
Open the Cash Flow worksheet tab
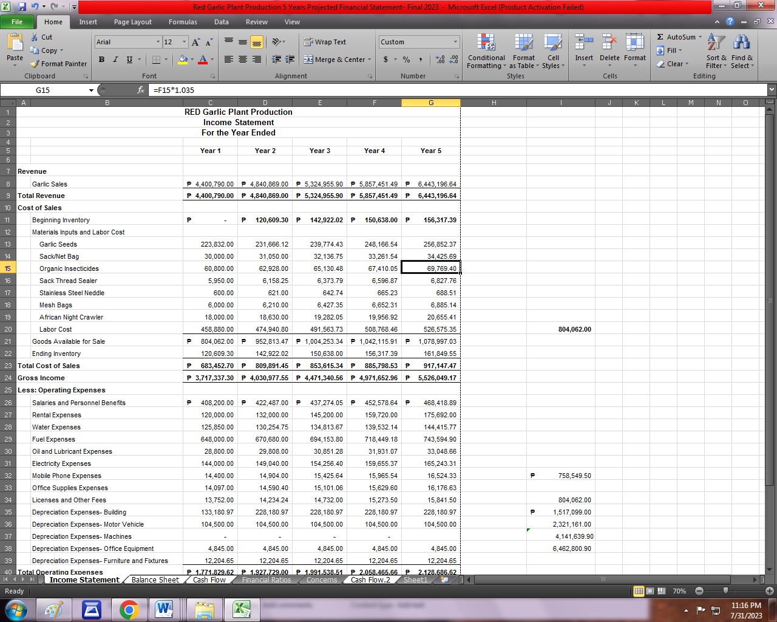pyautogui.click(x=209, y=579)
